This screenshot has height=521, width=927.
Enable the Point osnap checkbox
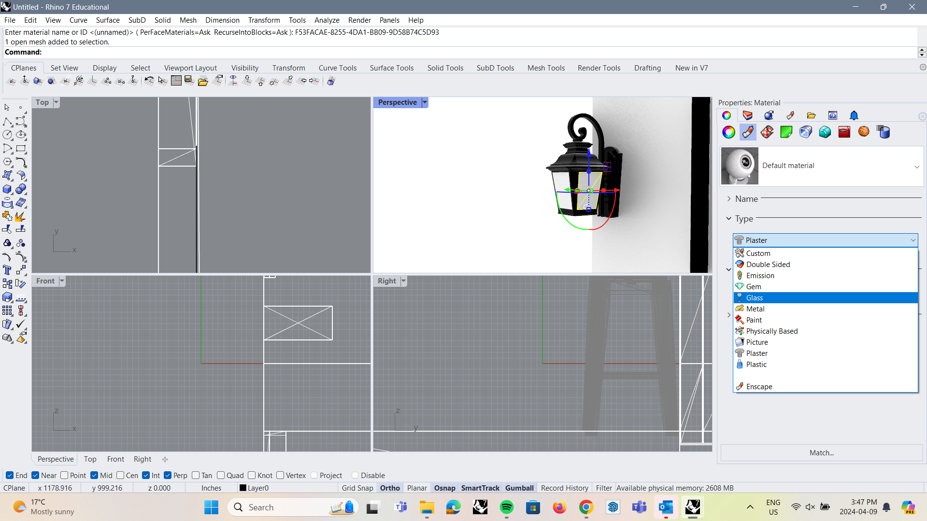click(x=63, y=475)
